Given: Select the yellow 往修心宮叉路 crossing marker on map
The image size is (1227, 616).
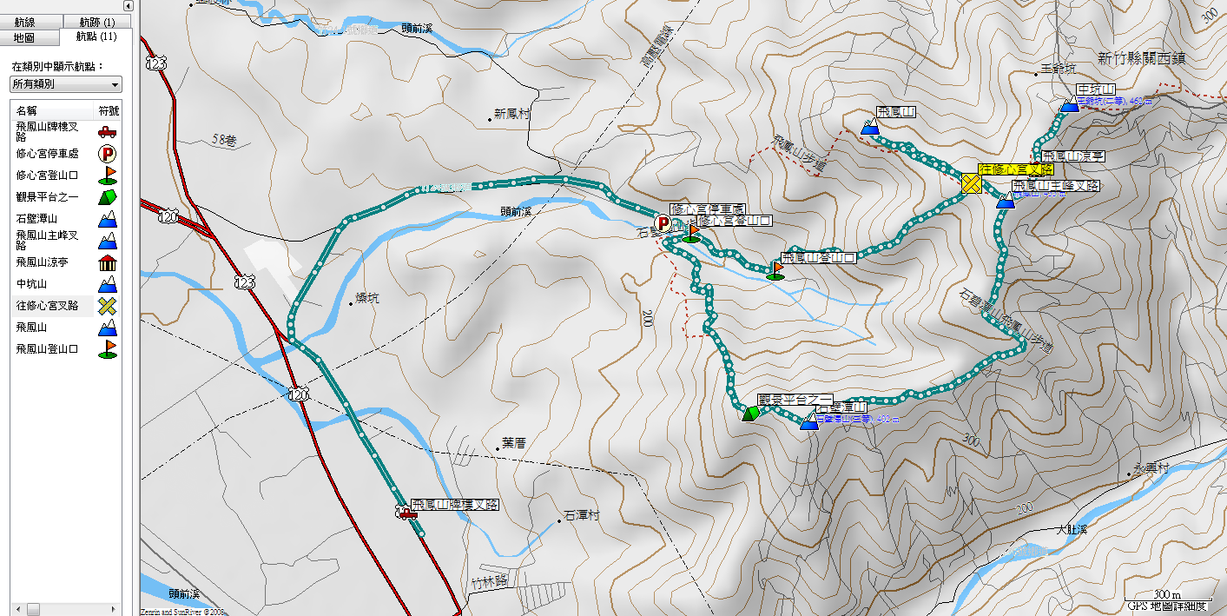Looking at the screenshot, I should coord(971,182).
